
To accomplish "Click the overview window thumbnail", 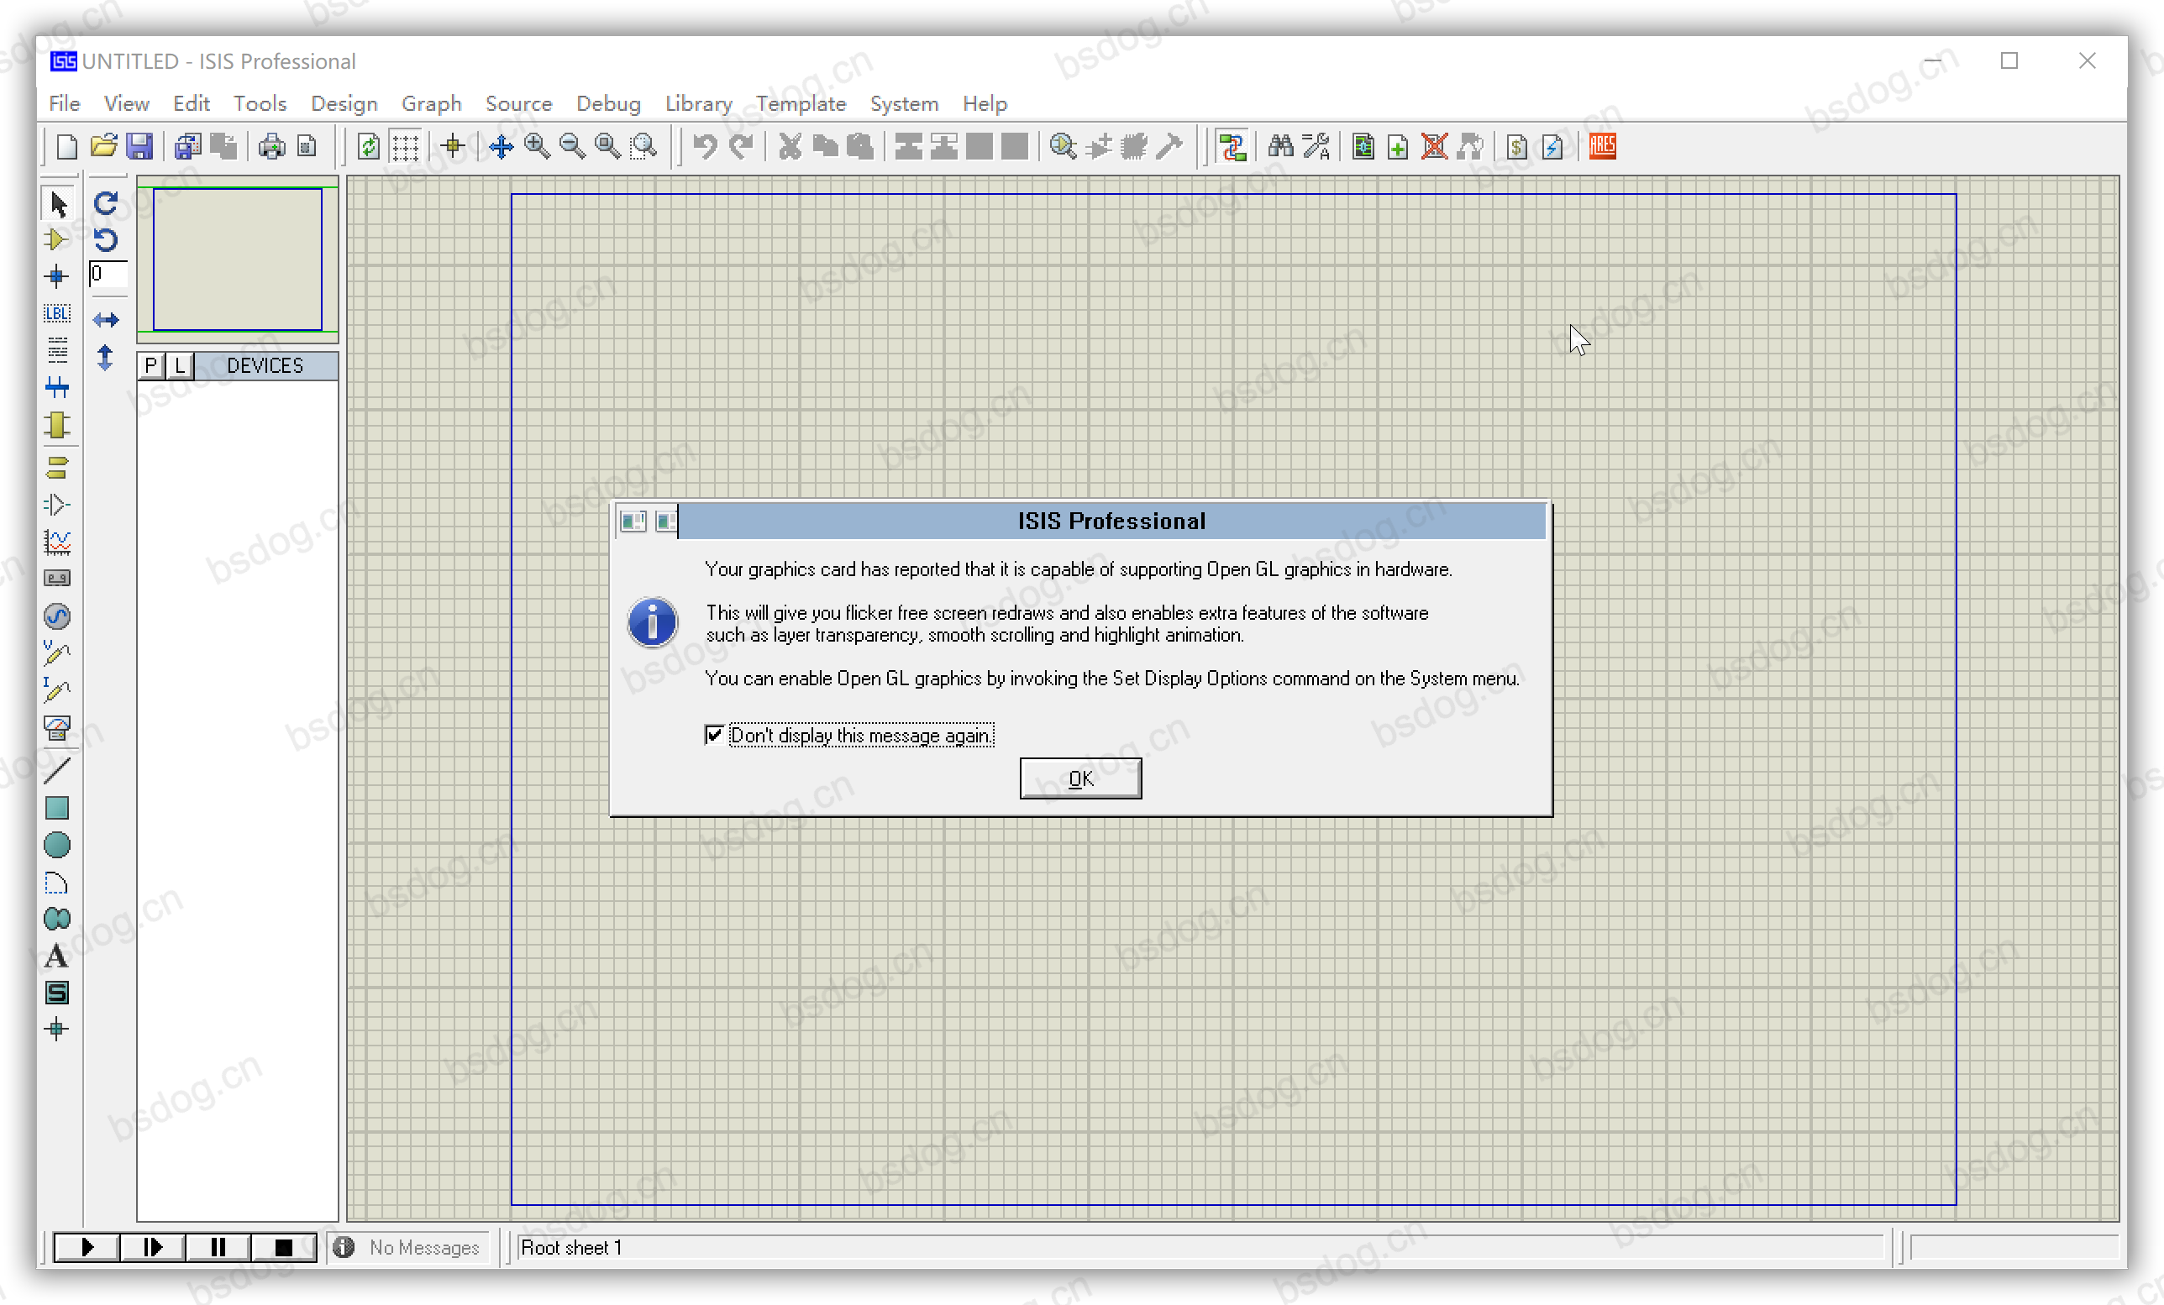I will 237,260.
